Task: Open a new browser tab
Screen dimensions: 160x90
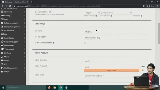Action: pyautogui.click(x=32, y=2)
